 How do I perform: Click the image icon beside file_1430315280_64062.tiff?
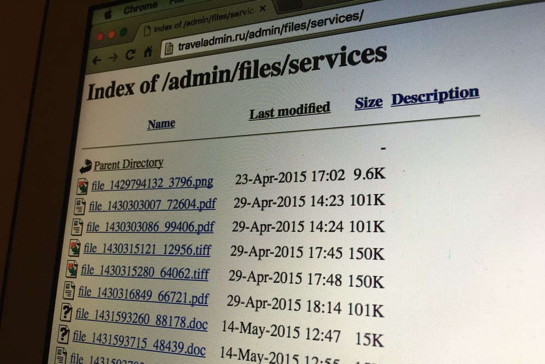coord(71,270)
